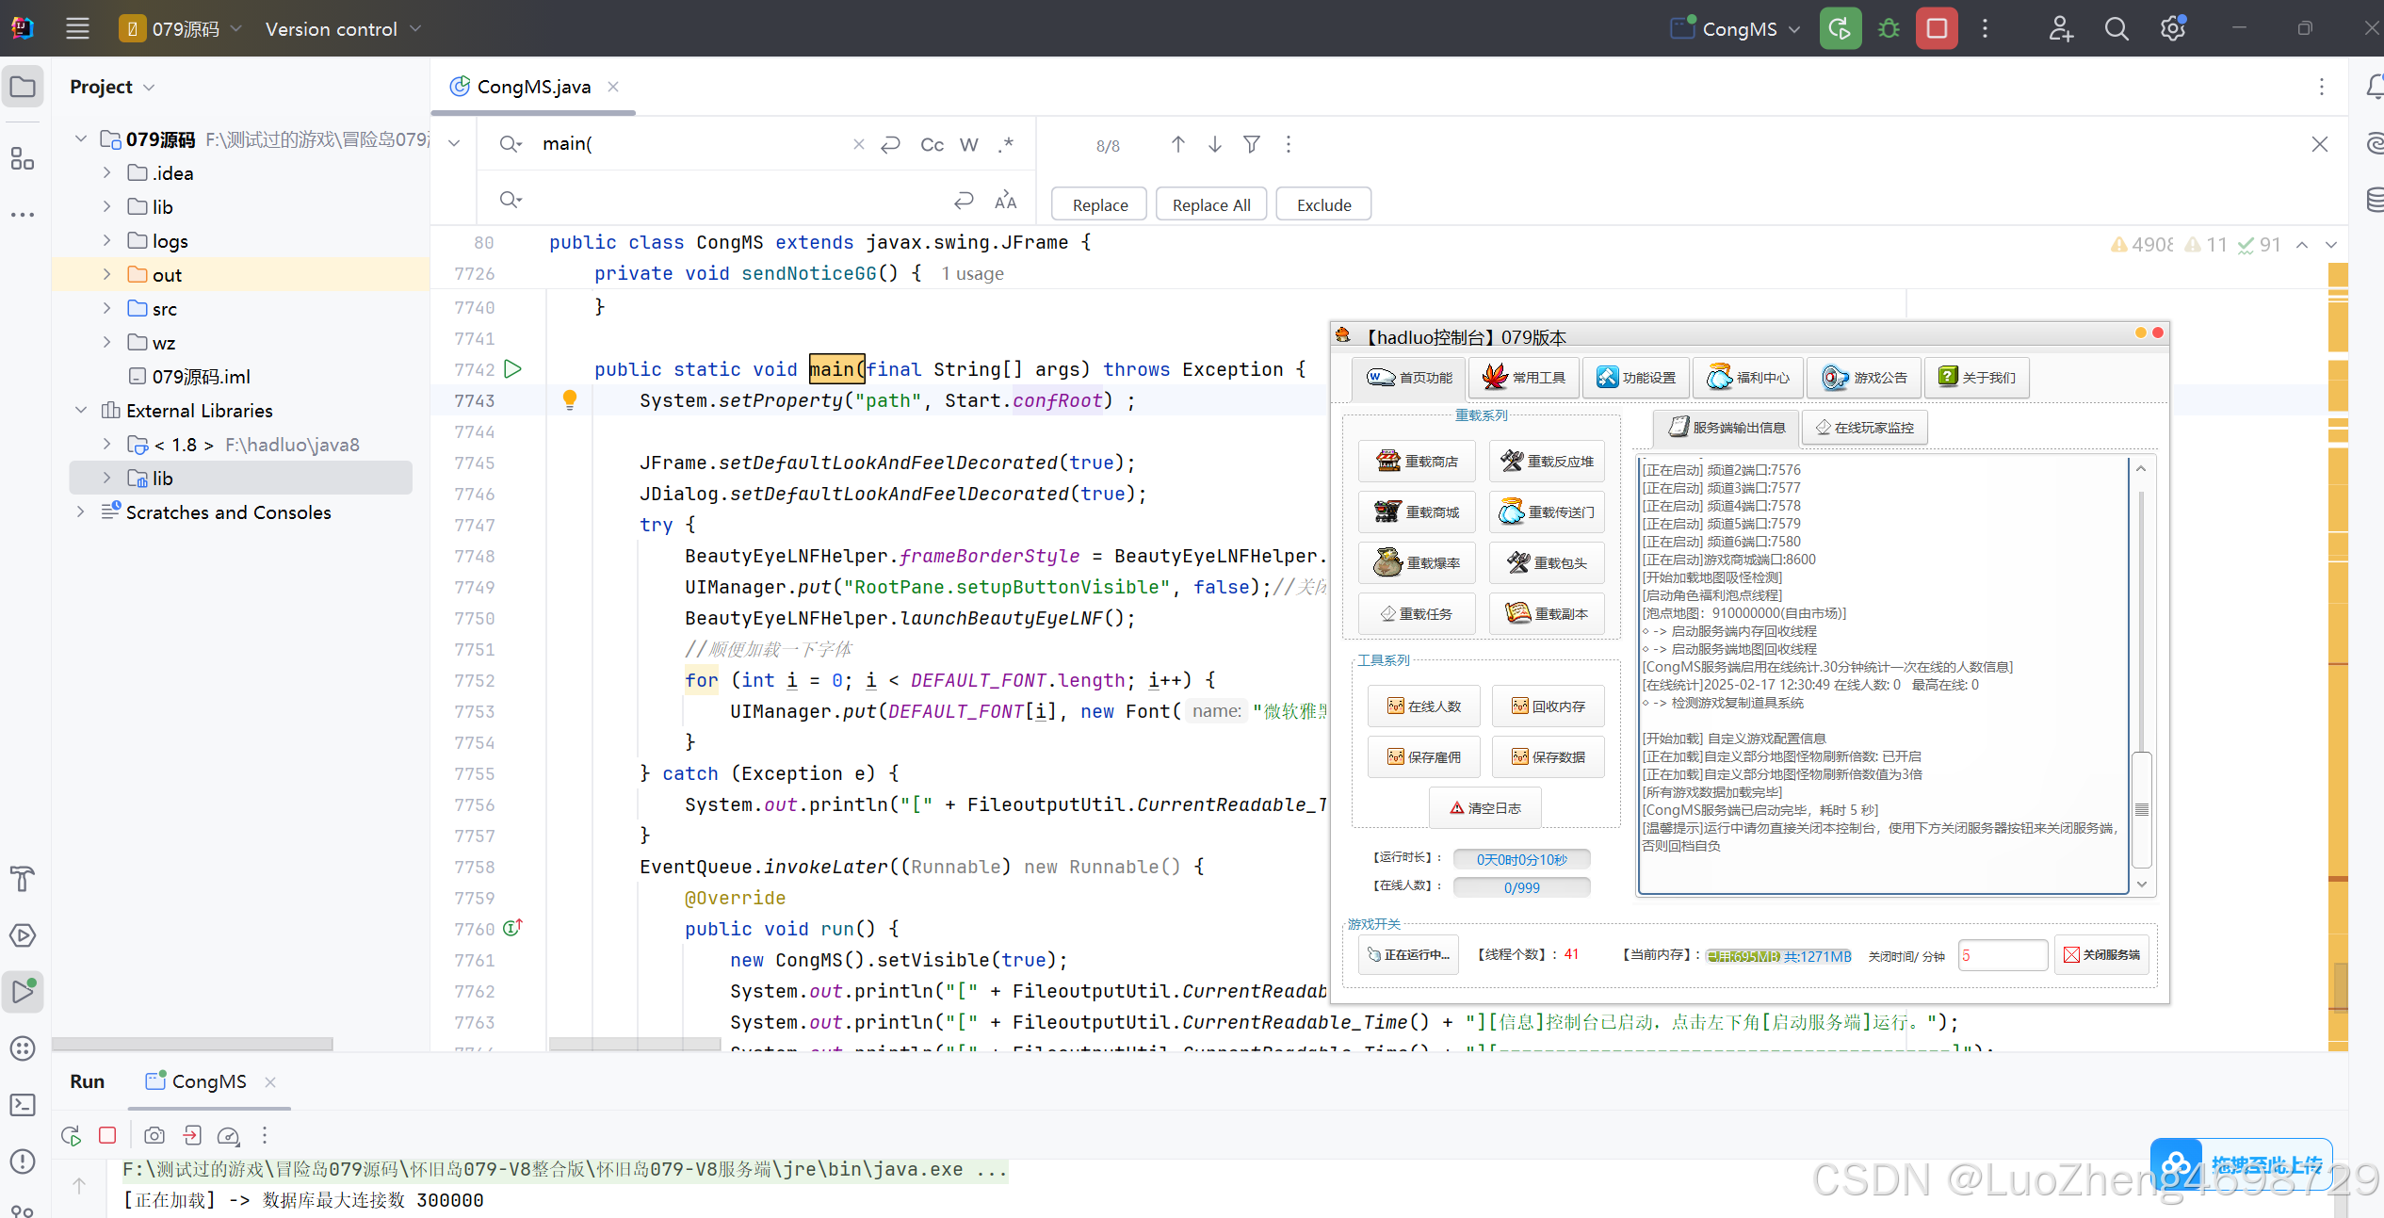2384x1218 pixels.
Task: Click the 关闭服务端 button
Action: click(2102, 955)
